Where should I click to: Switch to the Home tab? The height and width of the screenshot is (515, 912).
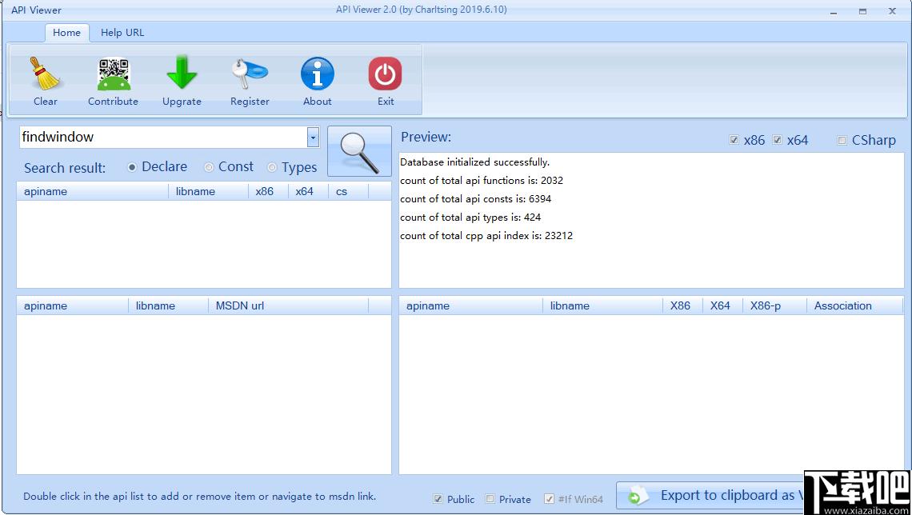67,33
